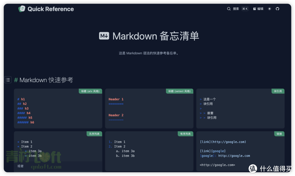Click the Markdown M↓ logo icon

coord(104,36)
